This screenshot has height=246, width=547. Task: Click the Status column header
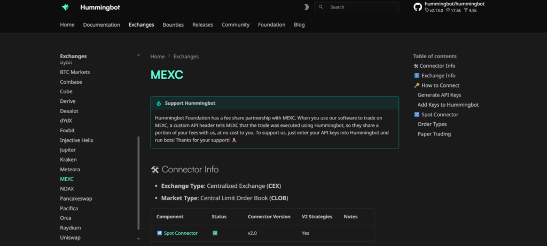coord(219,216)
